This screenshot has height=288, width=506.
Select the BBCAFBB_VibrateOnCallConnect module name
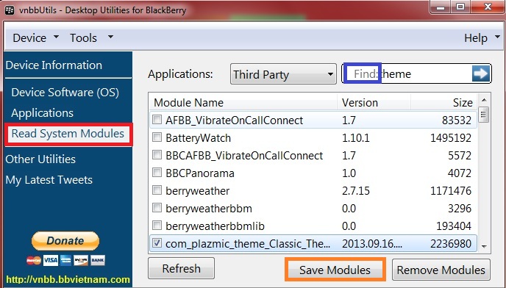244,156
